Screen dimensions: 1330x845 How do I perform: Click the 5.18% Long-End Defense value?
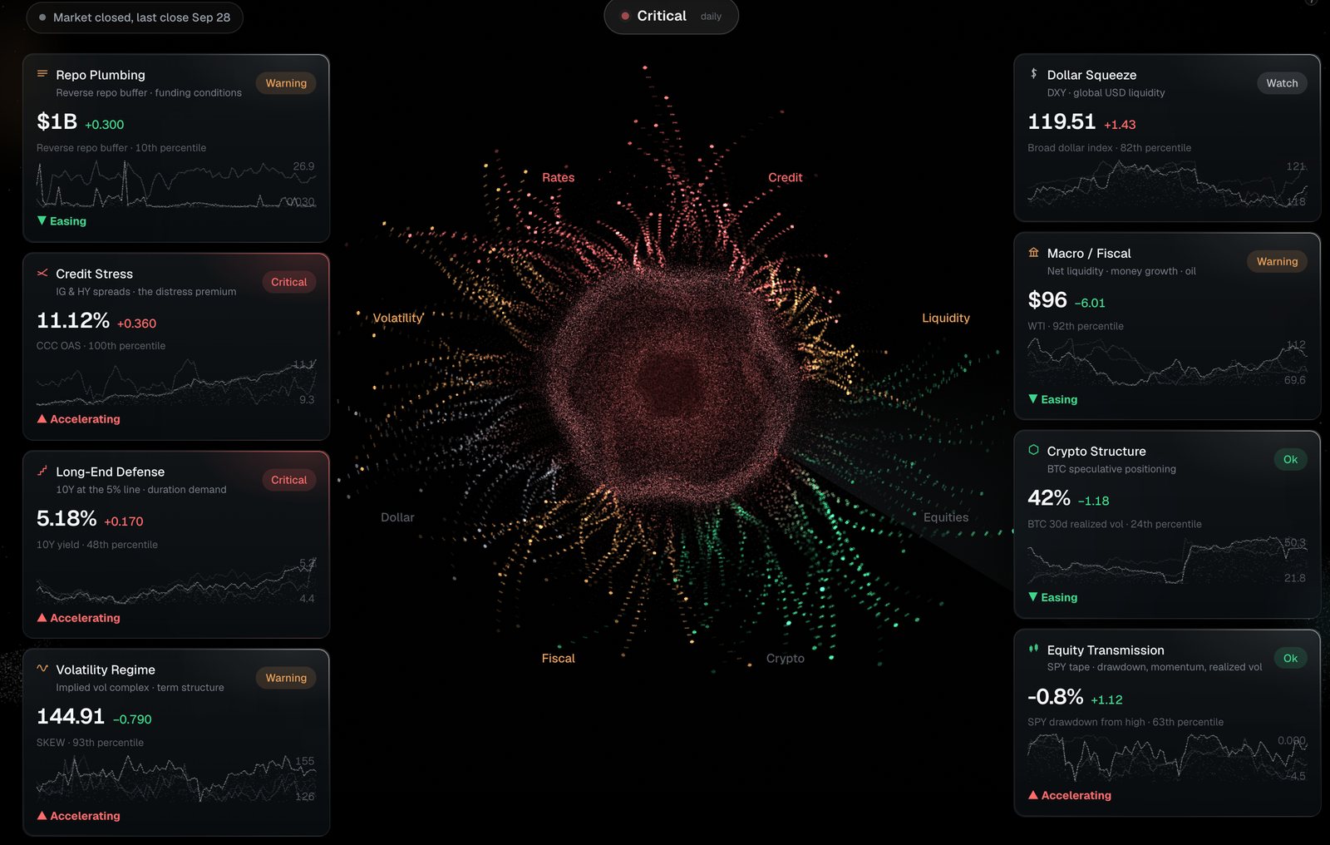coord(66,518)
